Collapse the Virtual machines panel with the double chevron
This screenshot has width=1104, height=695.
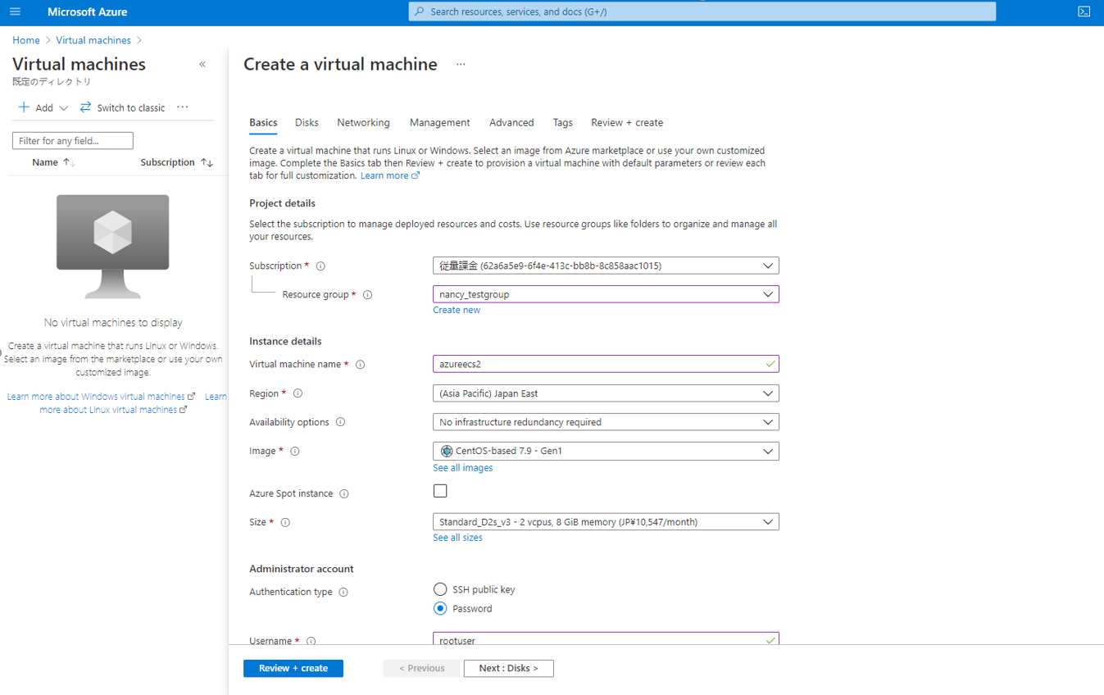(202, 64)
